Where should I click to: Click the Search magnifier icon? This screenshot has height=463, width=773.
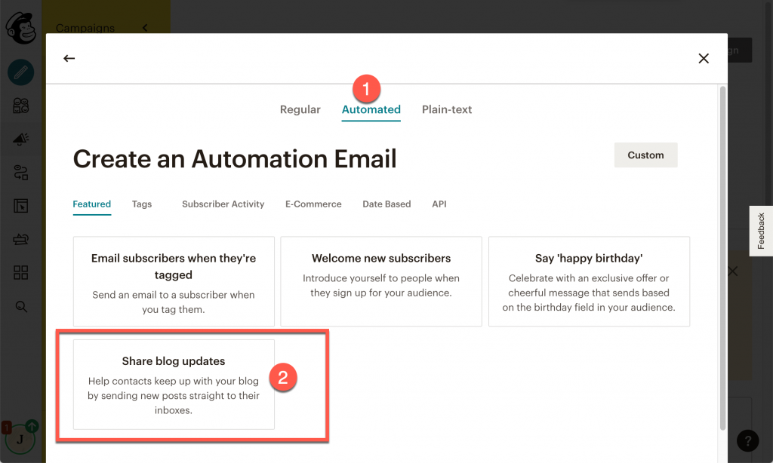click(x=20, y=306)
